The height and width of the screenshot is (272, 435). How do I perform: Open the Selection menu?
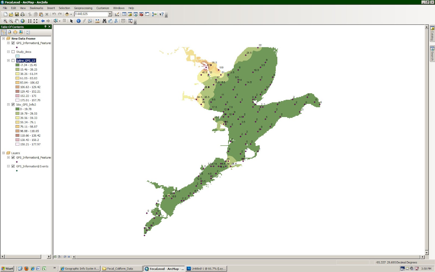pos(64,8)
